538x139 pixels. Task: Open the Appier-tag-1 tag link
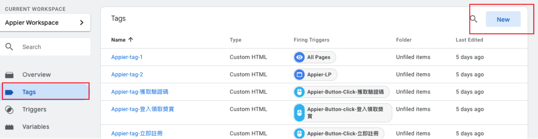(127, 57)
